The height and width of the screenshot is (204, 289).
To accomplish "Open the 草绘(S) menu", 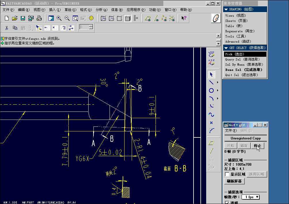I will point(70,10).
